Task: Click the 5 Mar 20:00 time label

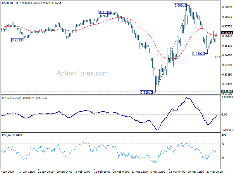Action: (158, 171)
